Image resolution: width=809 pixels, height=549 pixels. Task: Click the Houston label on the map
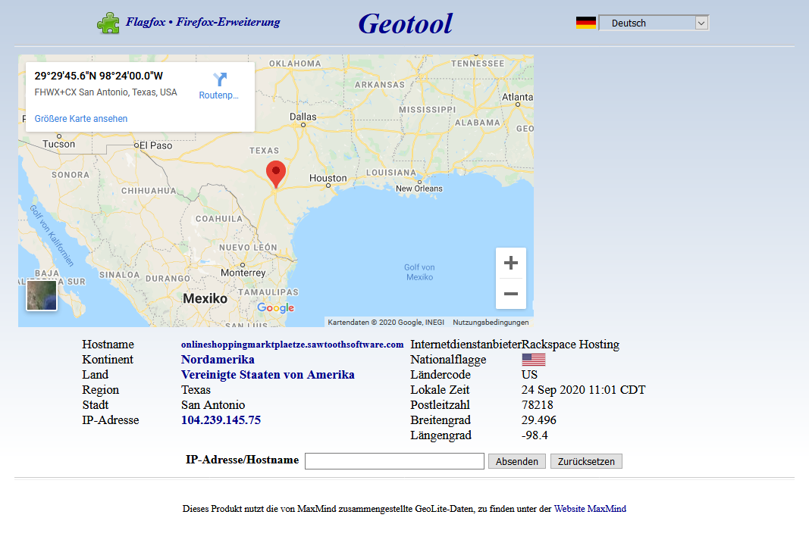(x=328, y=178)
